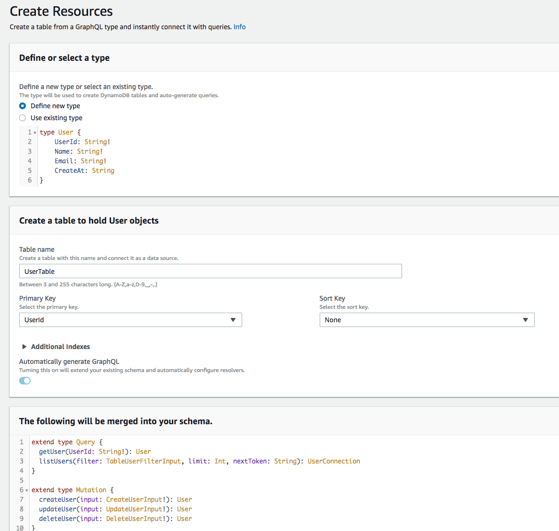The height and width of the screenshot is (531, 559).
Task: Open the Info link
Action: [240, 27]
